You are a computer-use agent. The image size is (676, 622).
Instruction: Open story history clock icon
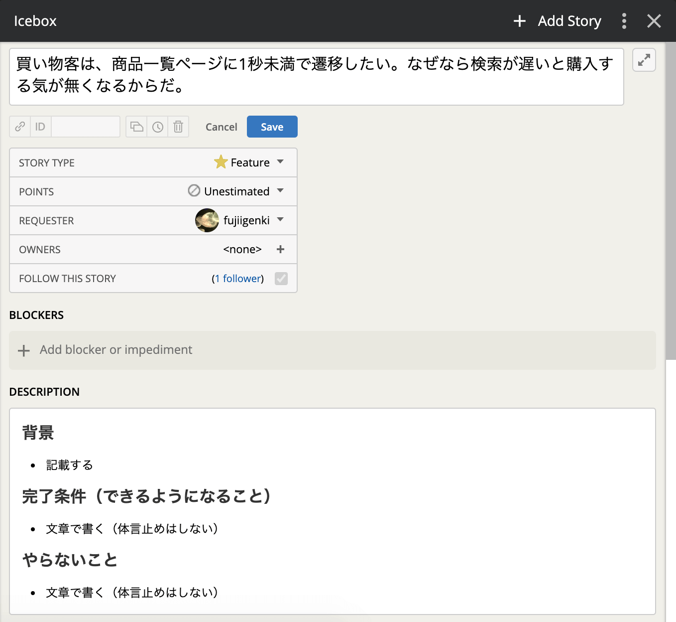158,127
